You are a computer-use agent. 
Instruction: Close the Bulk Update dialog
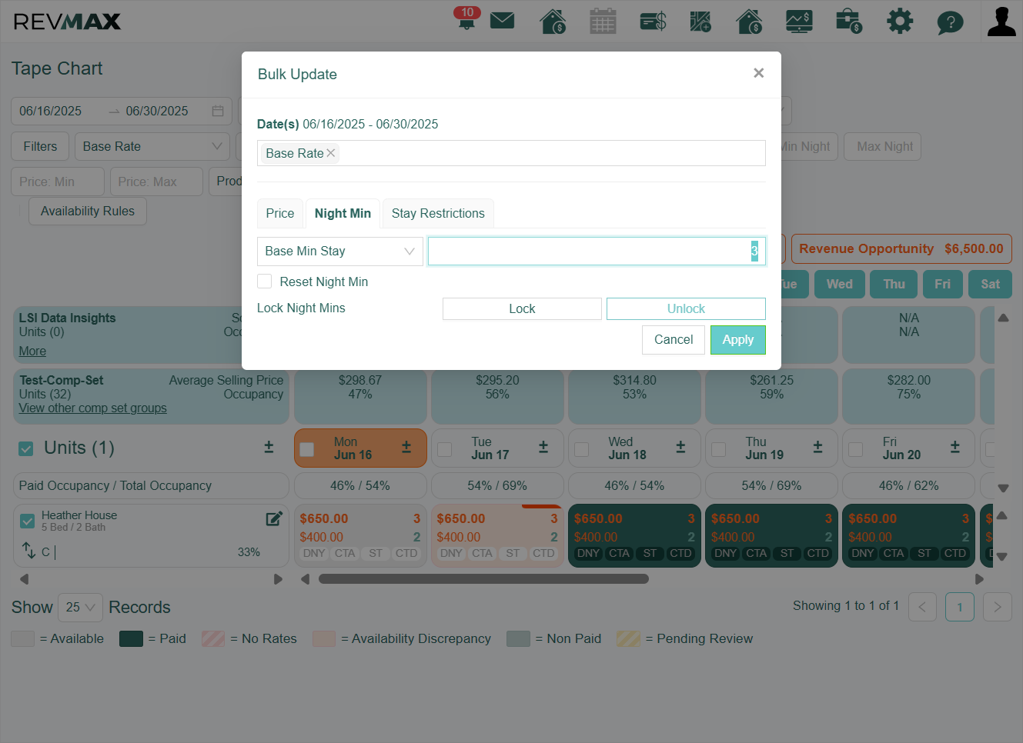click(758, 73)
